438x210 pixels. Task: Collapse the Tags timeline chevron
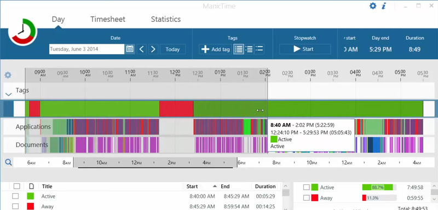tap(9, 95)
